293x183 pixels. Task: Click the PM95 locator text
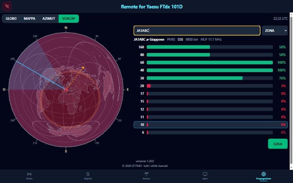coord(171,40)
